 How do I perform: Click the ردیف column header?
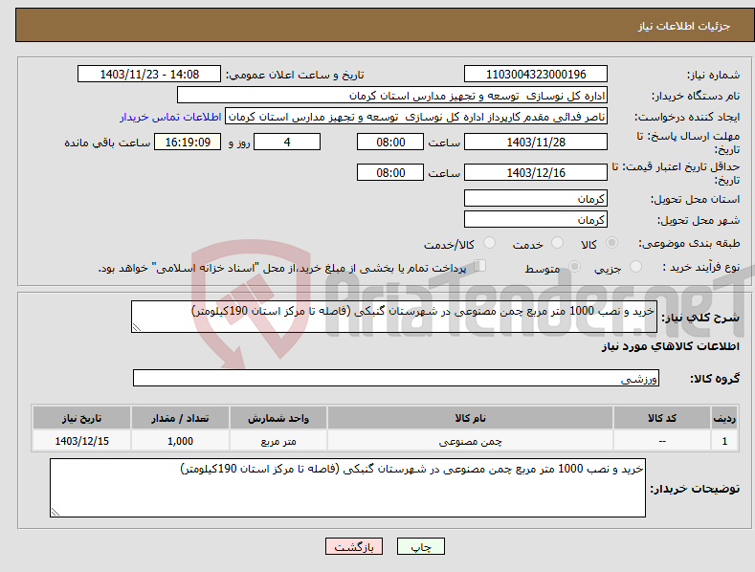pos(724,418)
